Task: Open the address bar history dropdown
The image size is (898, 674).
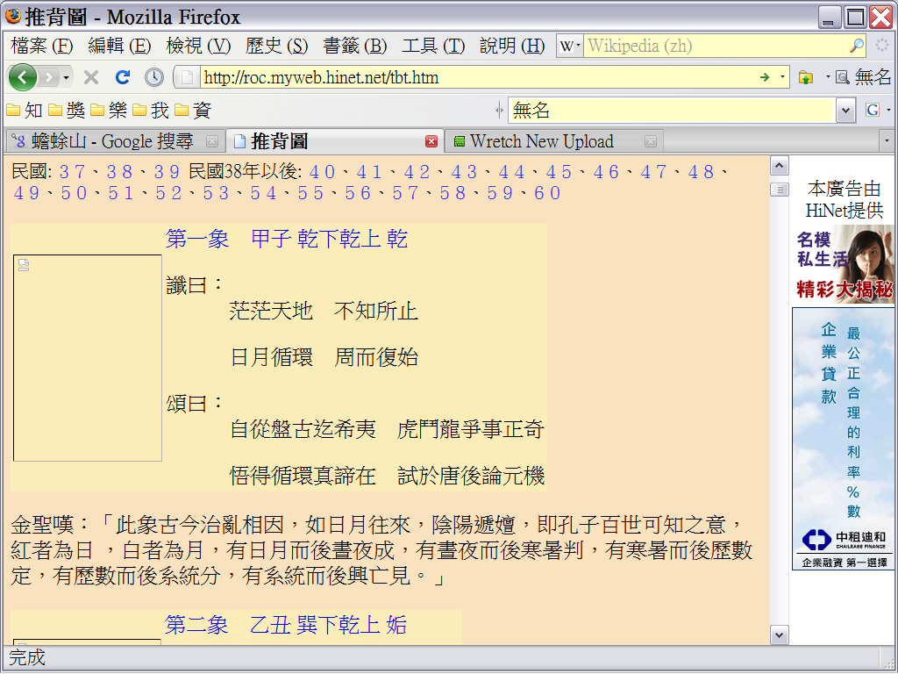Action: (782, 77)
